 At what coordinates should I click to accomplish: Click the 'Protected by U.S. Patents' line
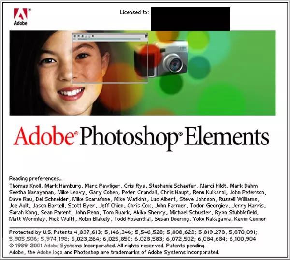click(133, 232)
